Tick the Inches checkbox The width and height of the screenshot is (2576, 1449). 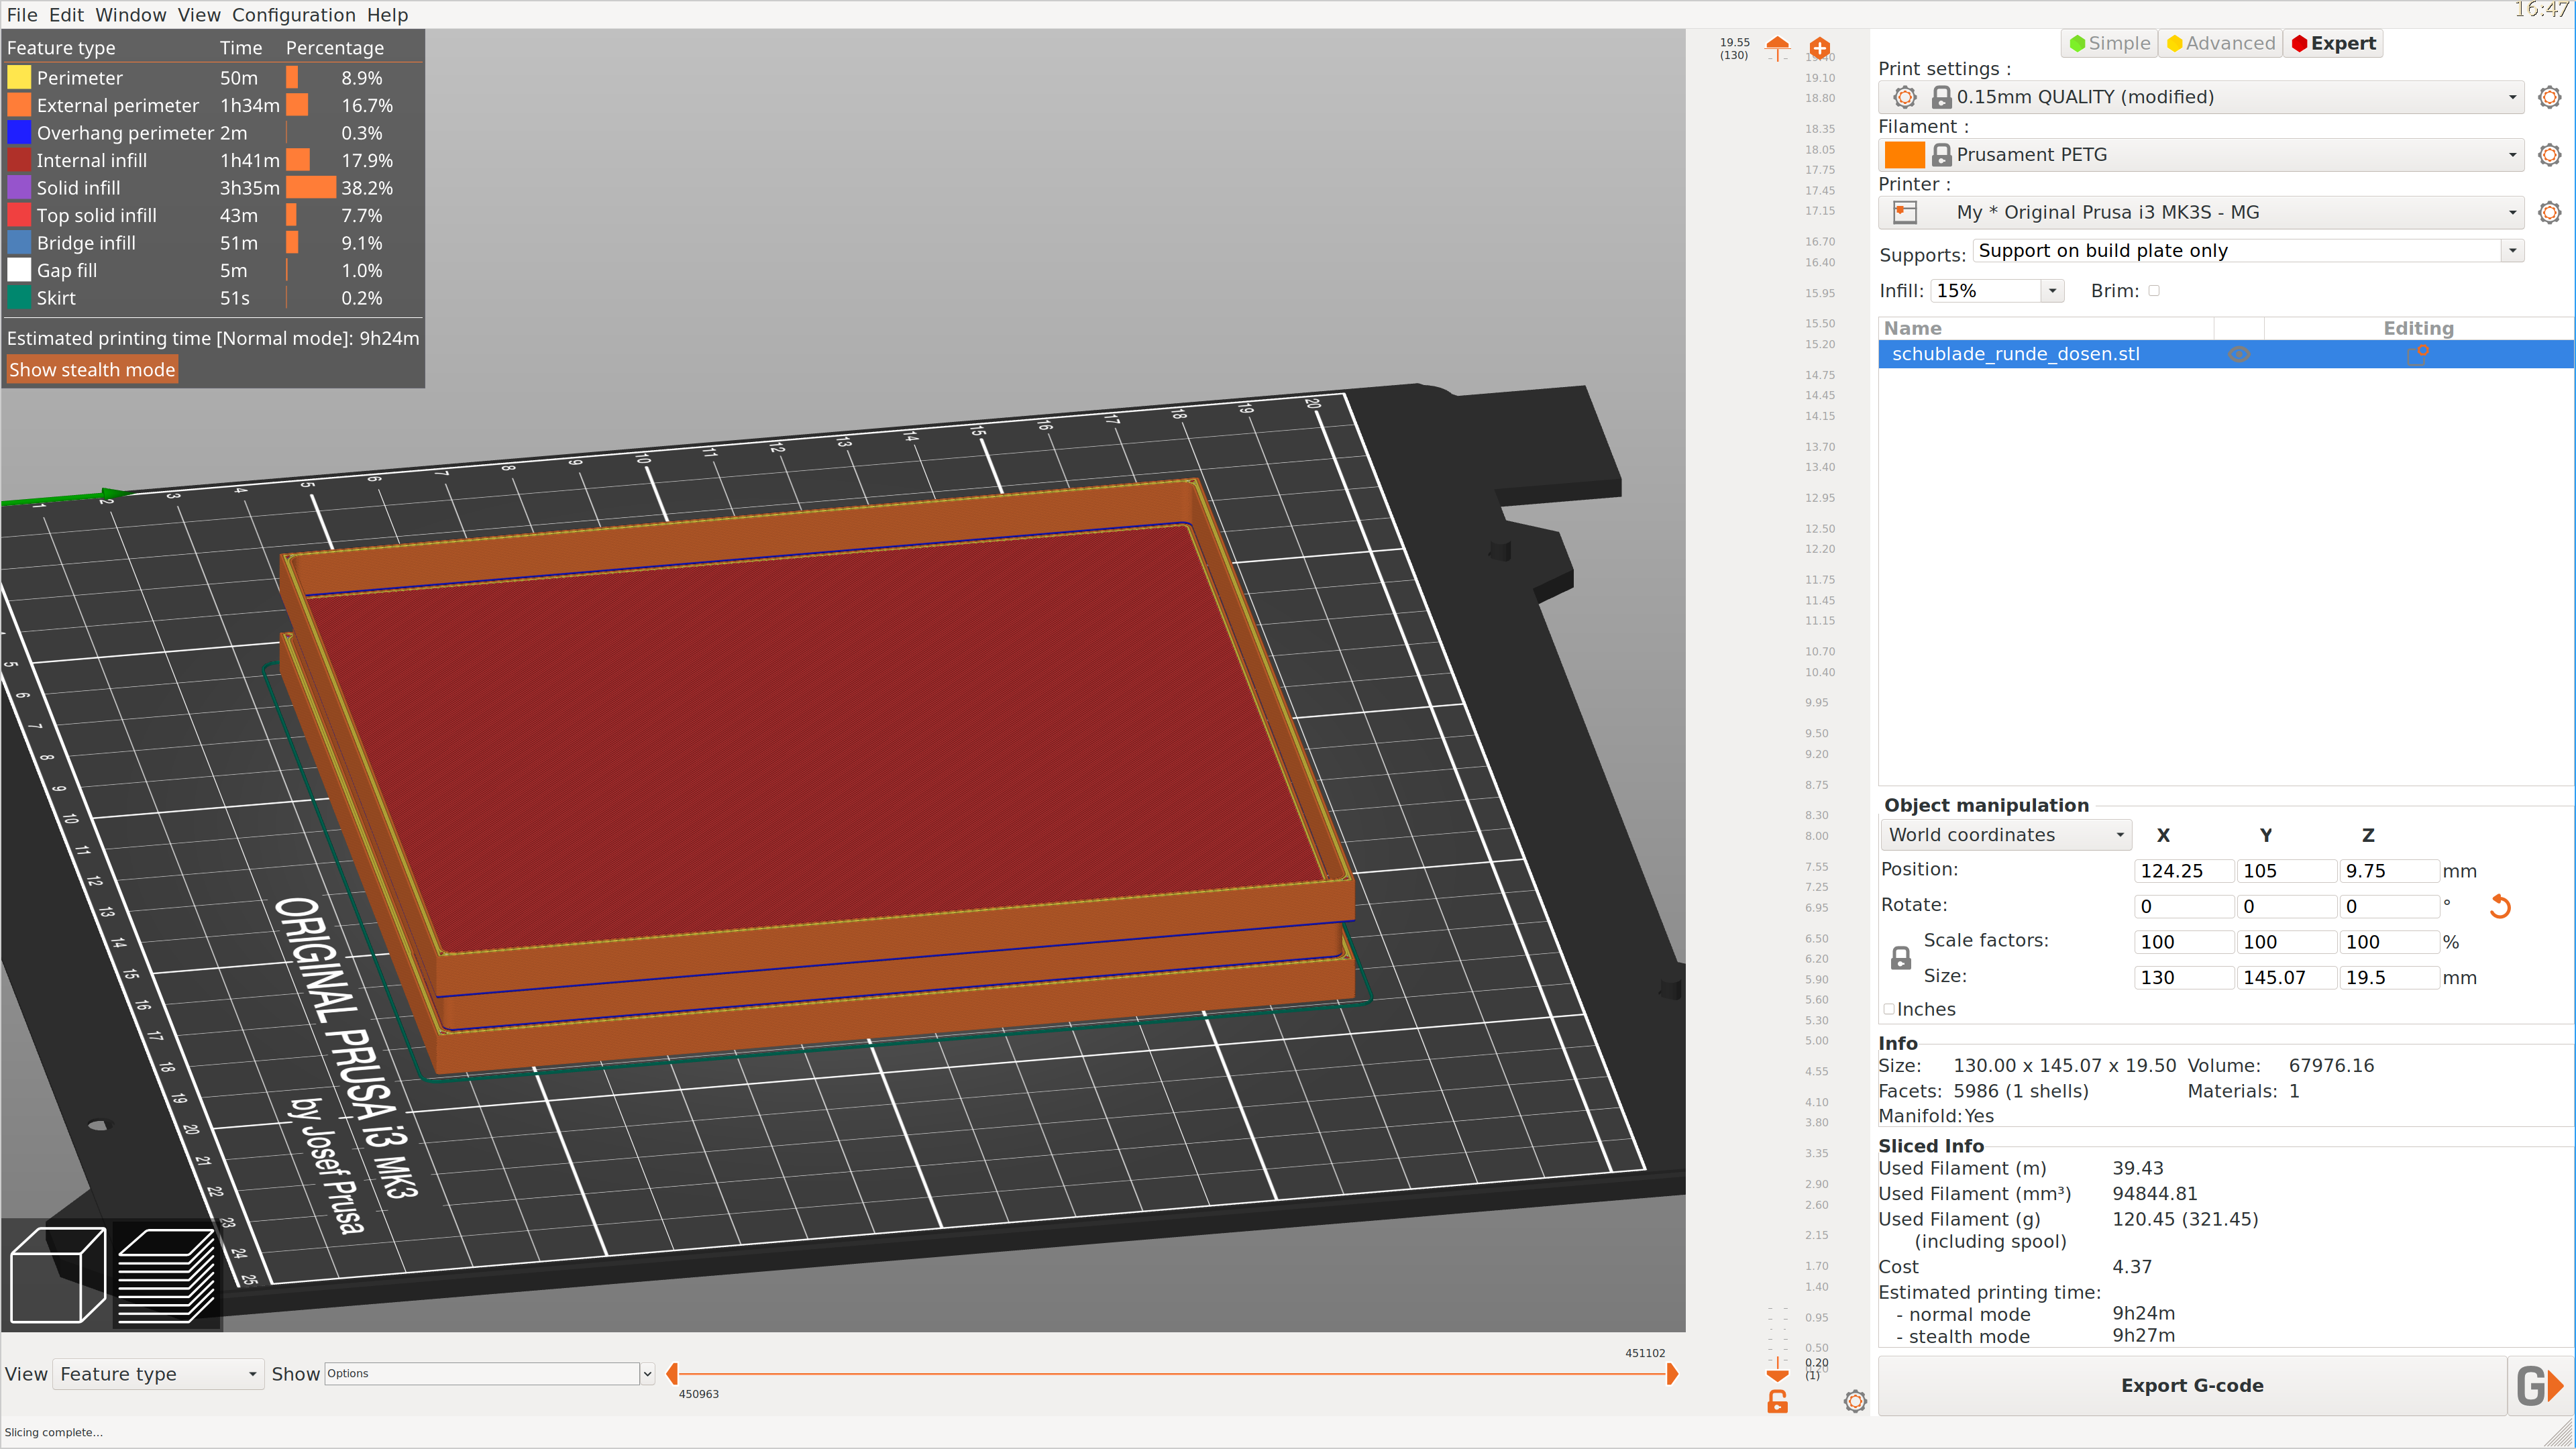coord(1889,1009)
